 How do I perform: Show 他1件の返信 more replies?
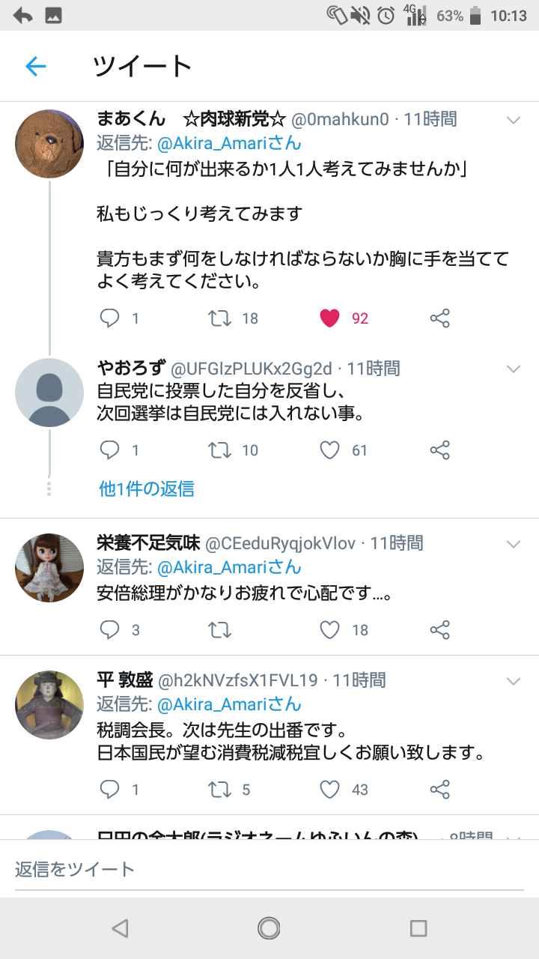point(147,489)
